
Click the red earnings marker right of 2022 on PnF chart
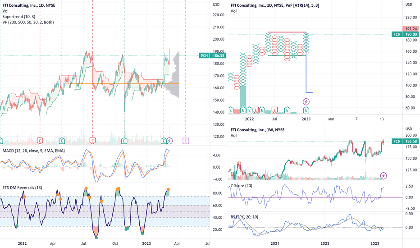click(256, 110)
